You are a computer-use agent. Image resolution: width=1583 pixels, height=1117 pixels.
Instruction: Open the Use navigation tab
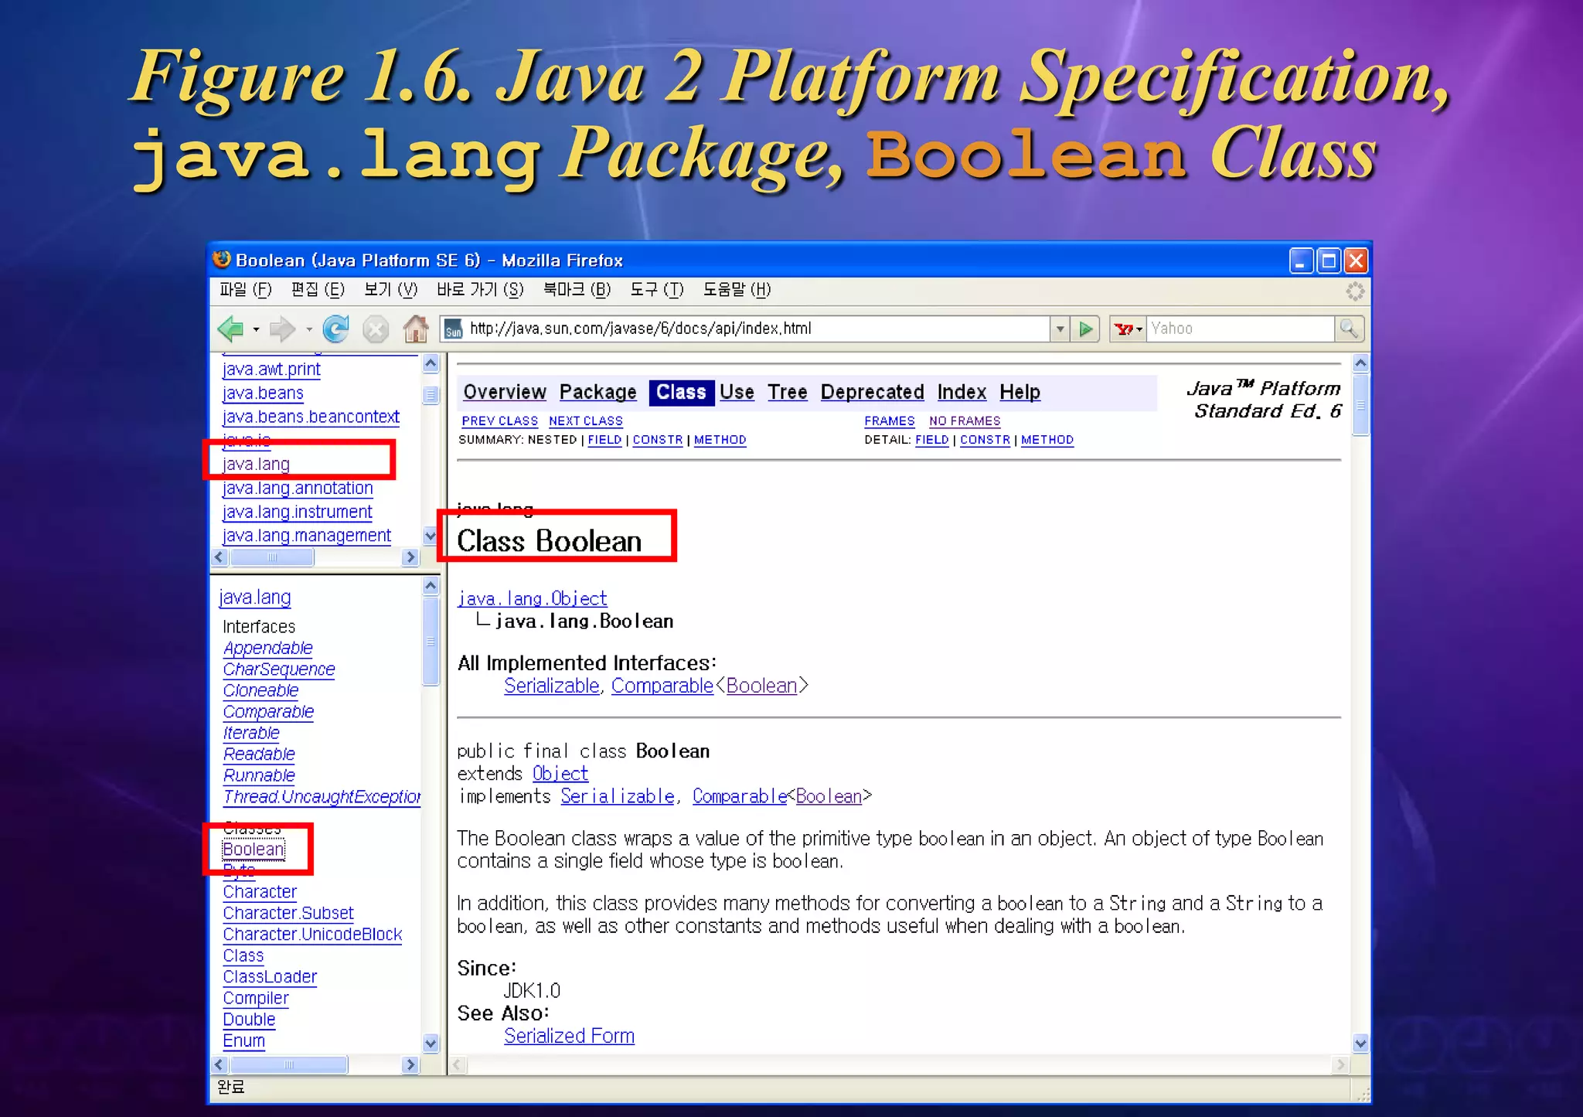(x=737, y=392)
